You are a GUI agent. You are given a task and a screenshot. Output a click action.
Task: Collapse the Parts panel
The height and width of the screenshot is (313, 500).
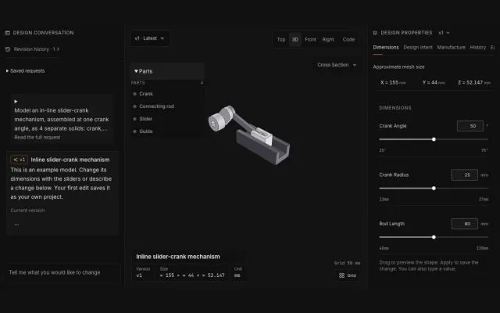click(x=167, y=71)
